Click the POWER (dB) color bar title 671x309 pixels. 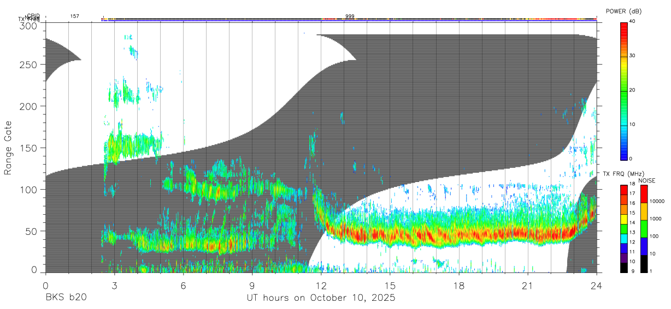pyautogui.click(x=625, y=11)
